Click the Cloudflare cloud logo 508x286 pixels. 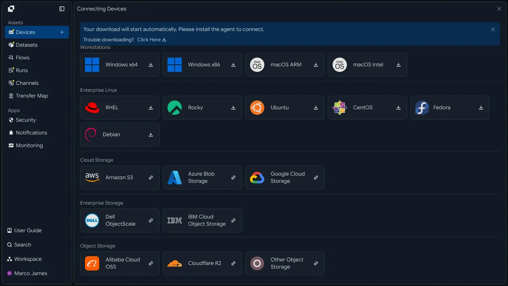coord(175,263)
